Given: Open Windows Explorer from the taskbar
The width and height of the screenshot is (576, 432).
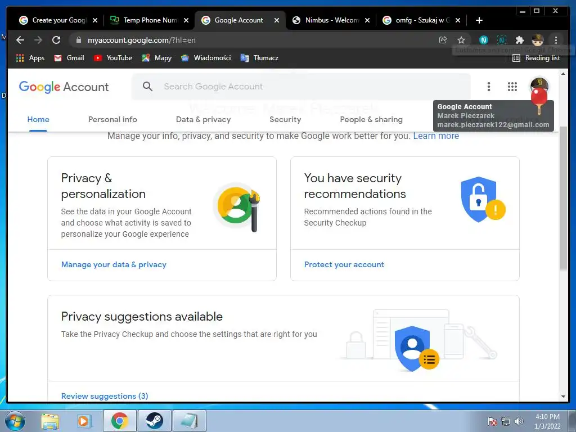Looking at the screenshot, I should tap(49, 421).
